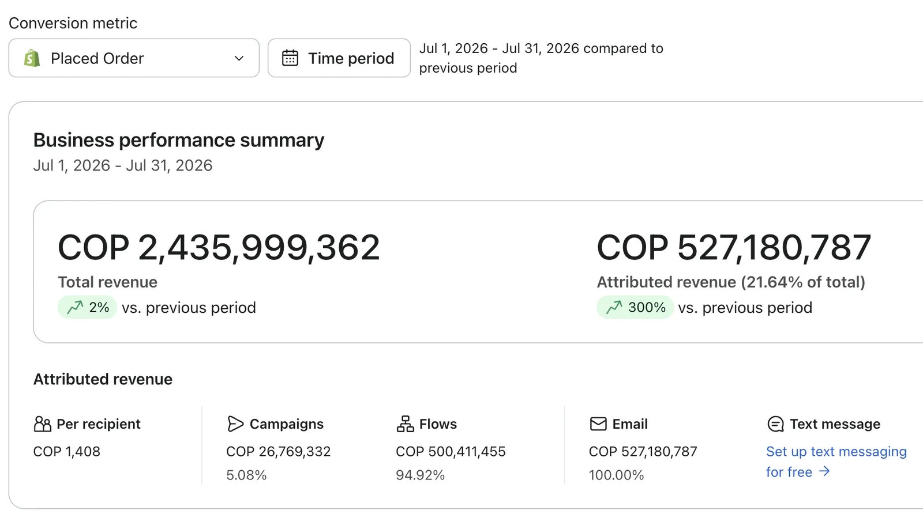Click the Campaigns paper plane icon

(x=235, y=424)
